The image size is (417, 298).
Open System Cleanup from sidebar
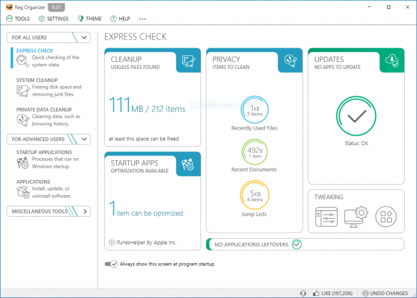point(48,87)
